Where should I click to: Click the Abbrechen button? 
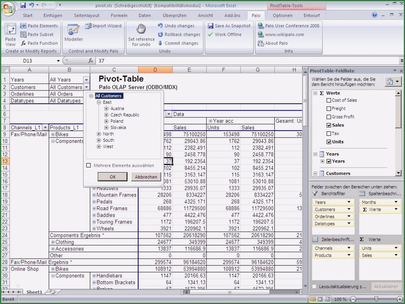(x=146, y=177)
